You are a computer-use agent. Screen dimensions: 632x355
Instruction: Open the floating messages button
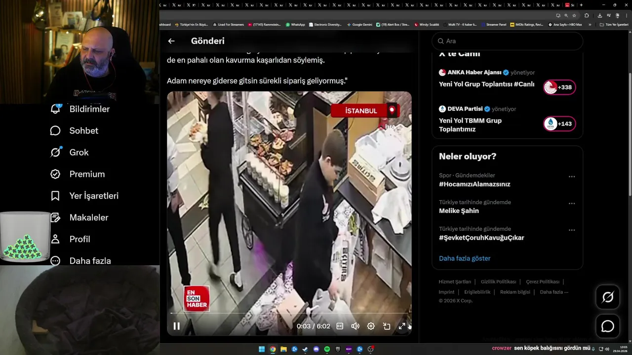(x=607, y=326)
